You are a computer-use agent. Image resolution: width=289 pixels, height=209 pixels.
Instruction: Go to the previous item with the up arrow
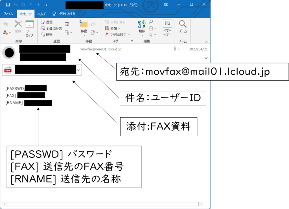[x=31, y=5]
